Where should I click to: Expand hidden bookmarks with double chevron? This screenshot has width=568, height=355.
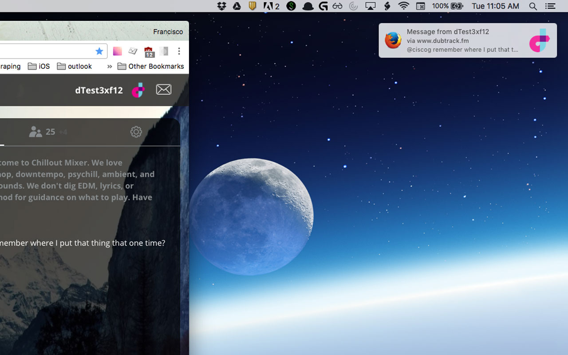pyautogui.click(x=110, y=67)
